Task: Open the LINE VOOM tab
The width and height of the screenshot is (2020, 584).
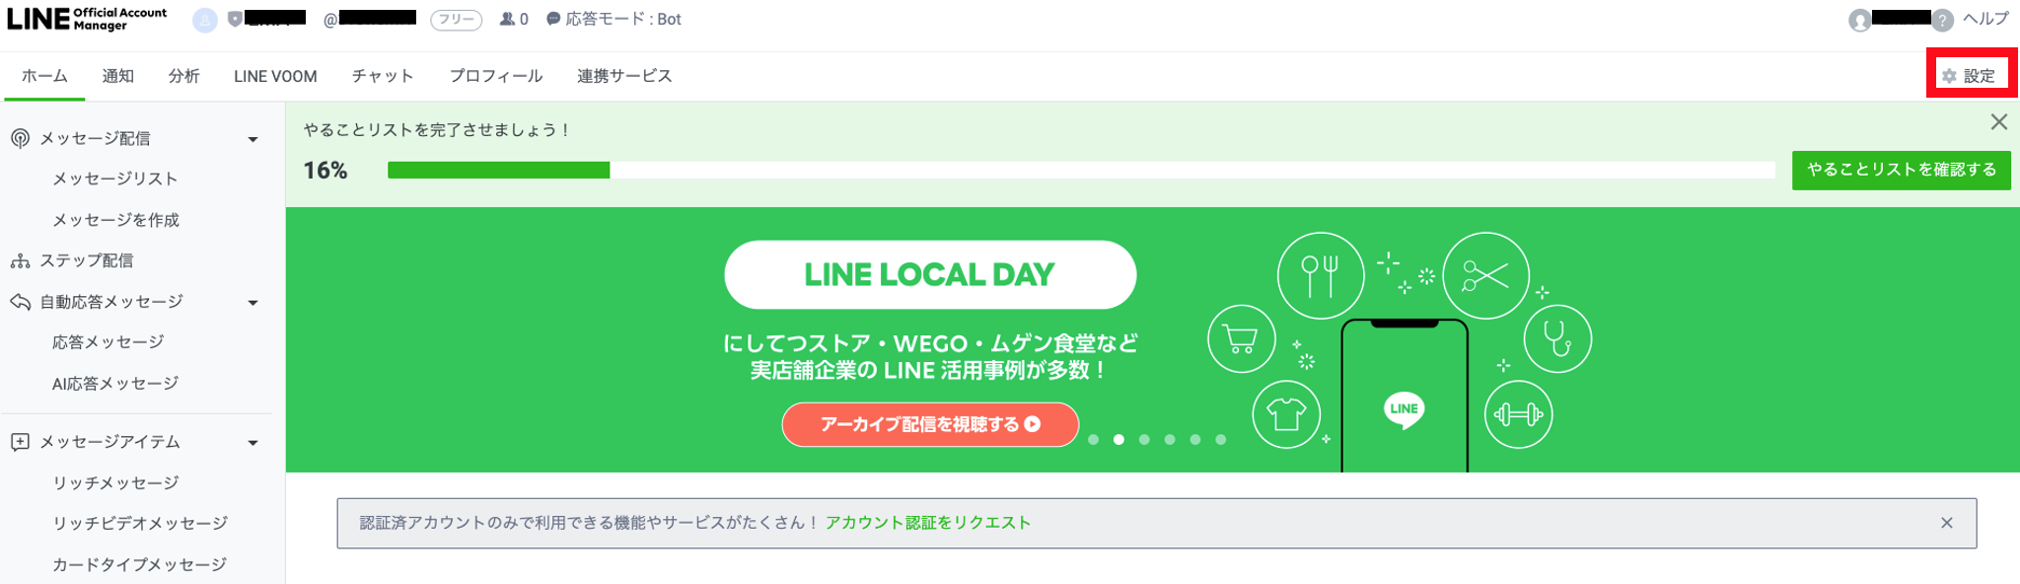Action: coord(275,76)
